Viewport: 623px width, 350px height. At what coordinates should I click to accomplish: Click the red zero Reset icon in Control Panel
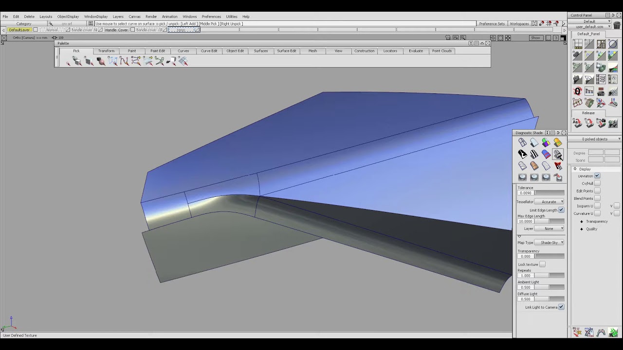[x=578, y=91]
